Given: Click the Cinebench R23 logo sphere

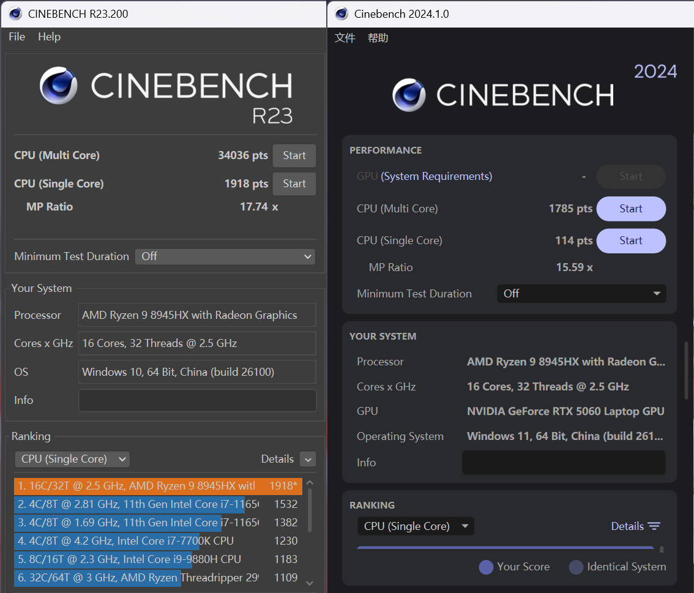Looking at the screenshot, I should pos(59,86).
